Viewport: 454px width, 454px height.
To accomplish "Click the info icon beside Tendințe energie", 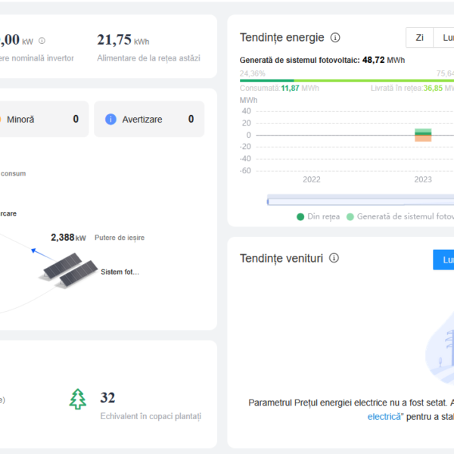I will click(335, 38).
